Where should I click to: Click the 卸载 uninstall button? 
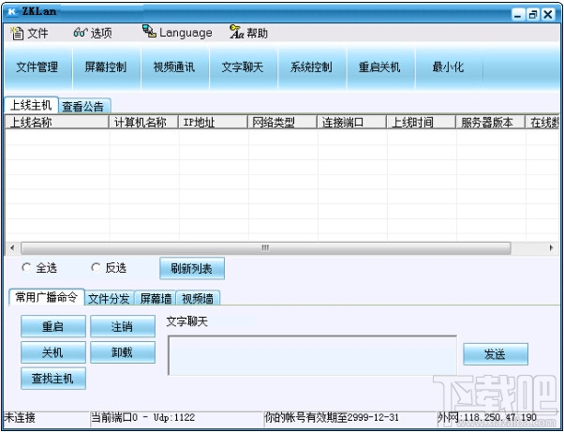point(123,352)
